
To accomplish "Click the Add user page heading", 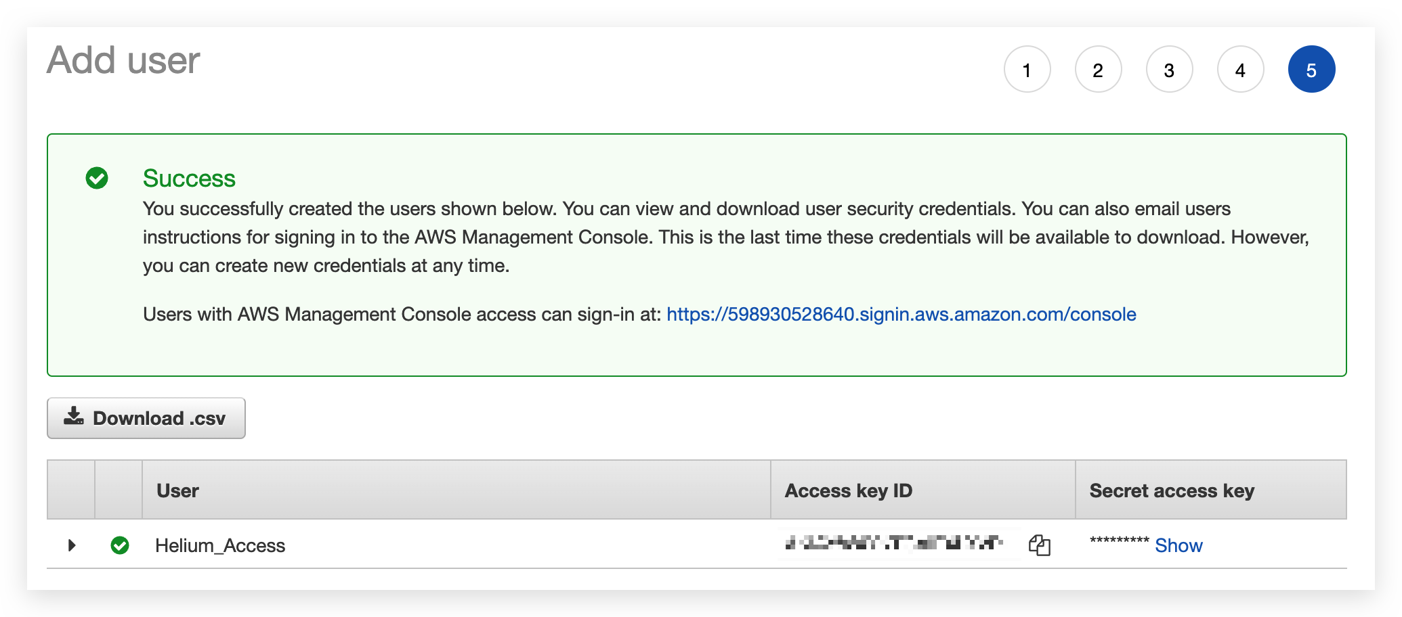I will tap(123, 60).
